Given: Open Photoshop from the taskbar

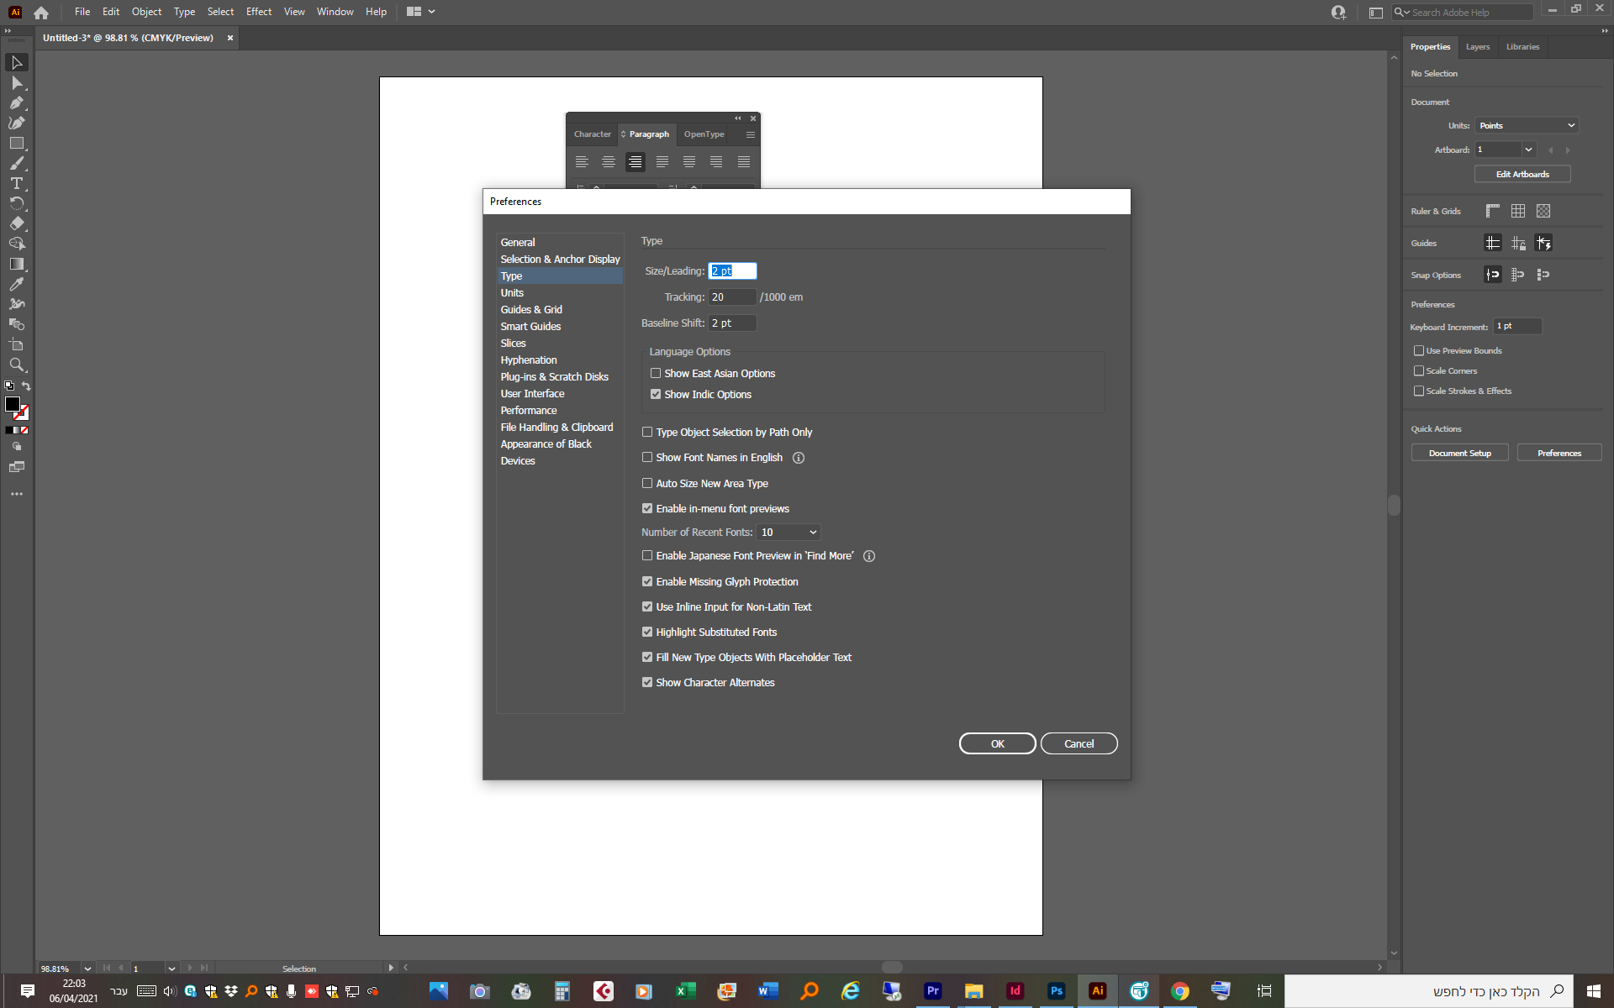Looking at the screenshot, I should [1056, 991].
